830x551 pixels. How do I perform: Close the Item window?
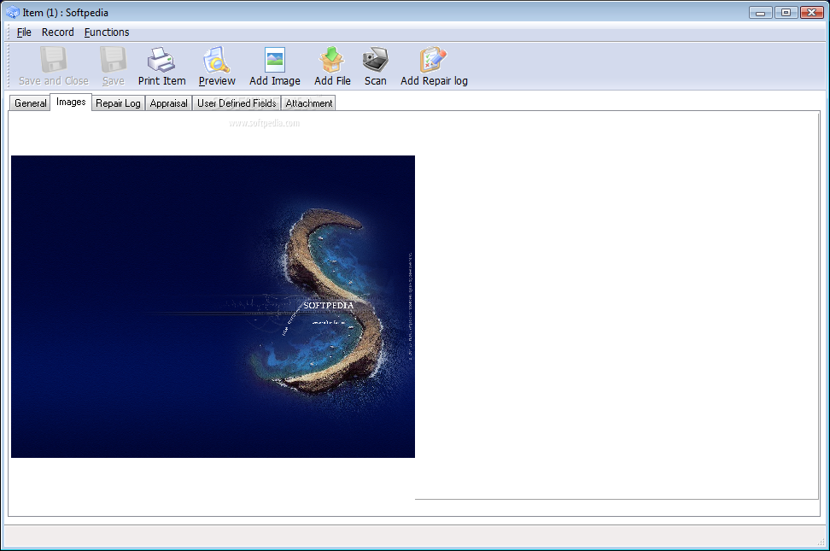(811, 12)
